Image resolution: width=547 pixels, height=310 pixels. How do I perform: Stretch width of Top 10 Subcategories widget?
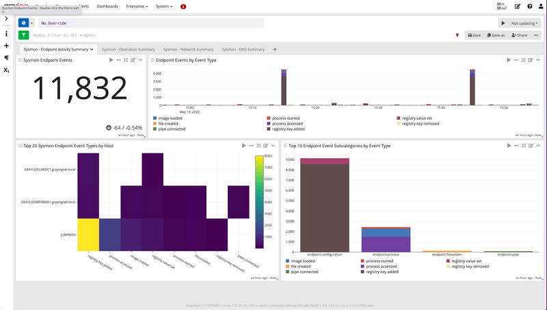pos(516,146)
